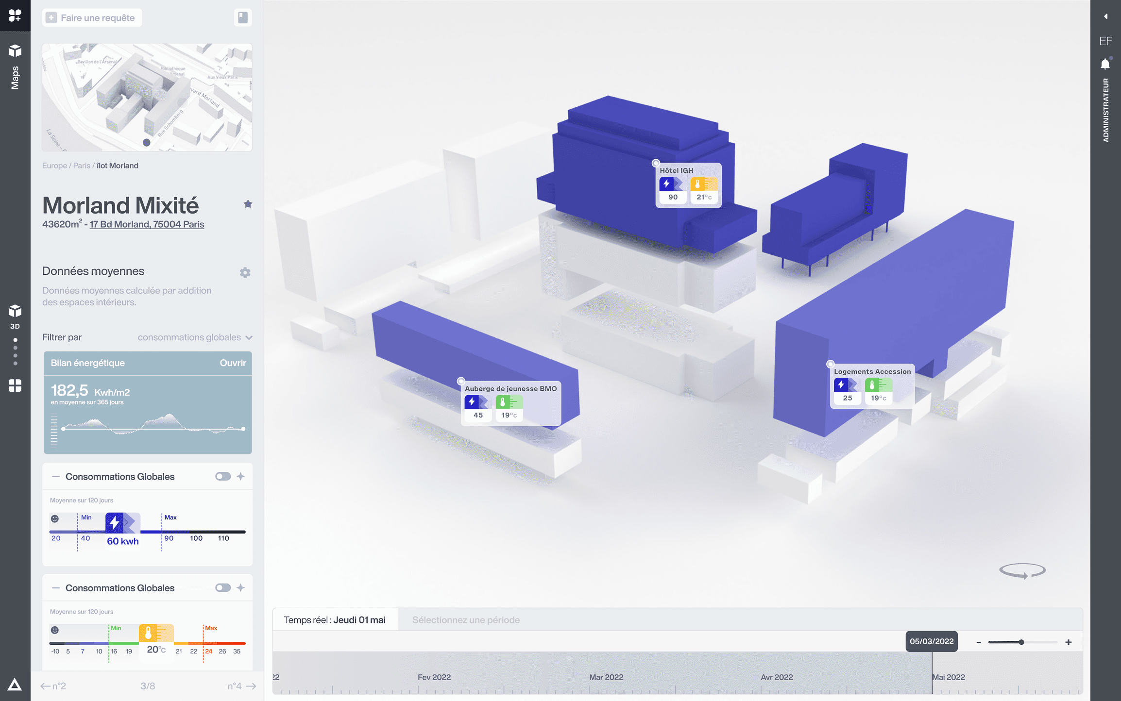Open the four-square grid icon in the sidebar
The width and height of the screenshot is (1121, 701).
15,386
